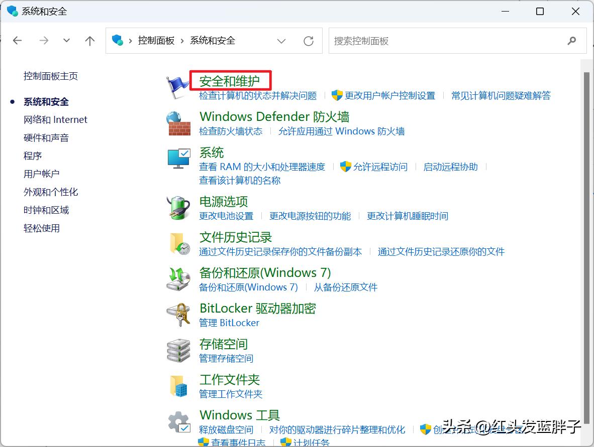Click the 存储空间 drive stack icon
Screen dimensions: 594x447
pyautogui.click(x=178, y=350)
